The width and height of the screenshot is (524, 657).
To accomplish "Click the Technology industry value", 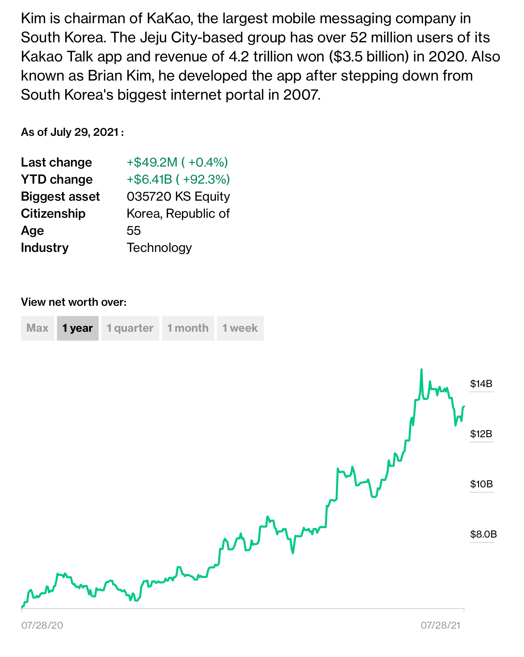I will 159,248.
